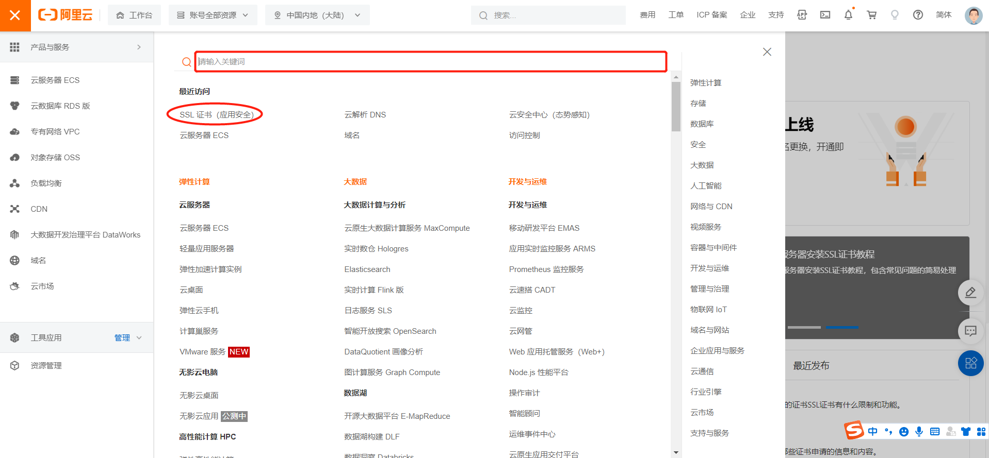Open 日志服务 SLS link
Image resolution: width=989 pixels, height=458 pixels.
368,310
